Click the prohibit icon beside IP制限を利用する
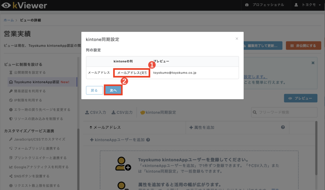The height and width of the screenshot is (190, 325). tap(11, 100)
